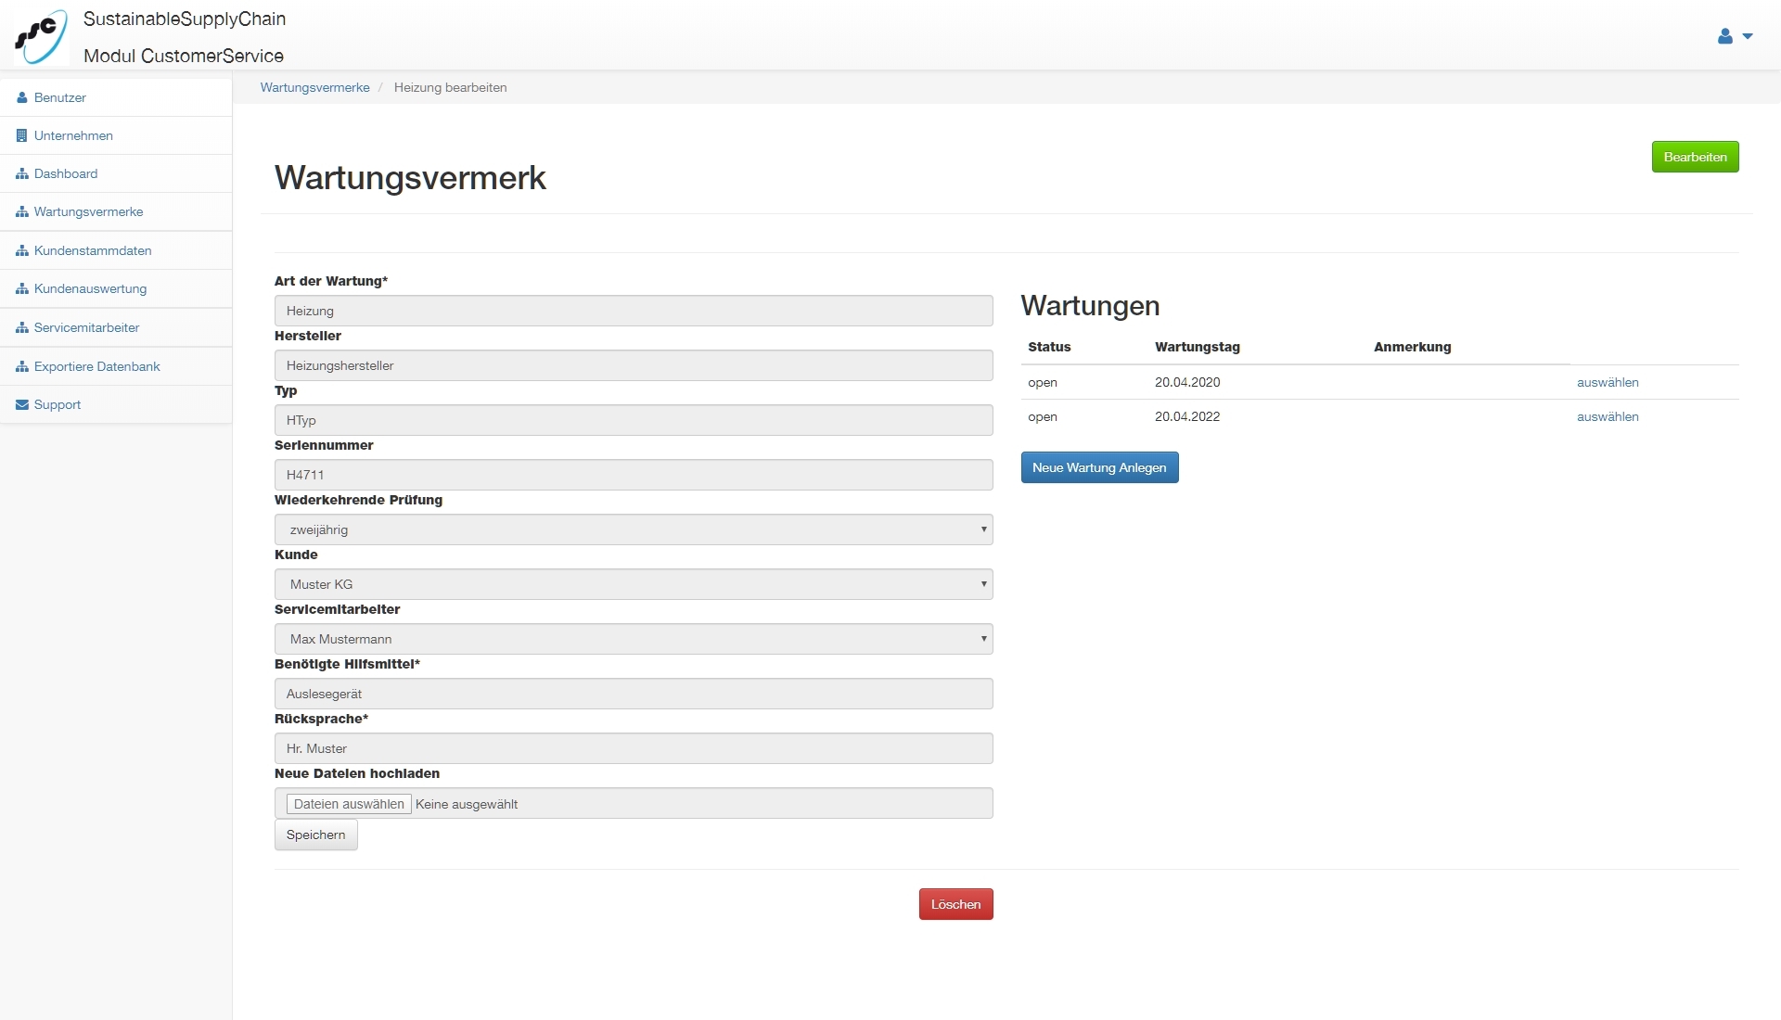The image size is (1781, 1020).
Task: Go to Wartungsvermerke in sidebar
Action: pos(88,211)
